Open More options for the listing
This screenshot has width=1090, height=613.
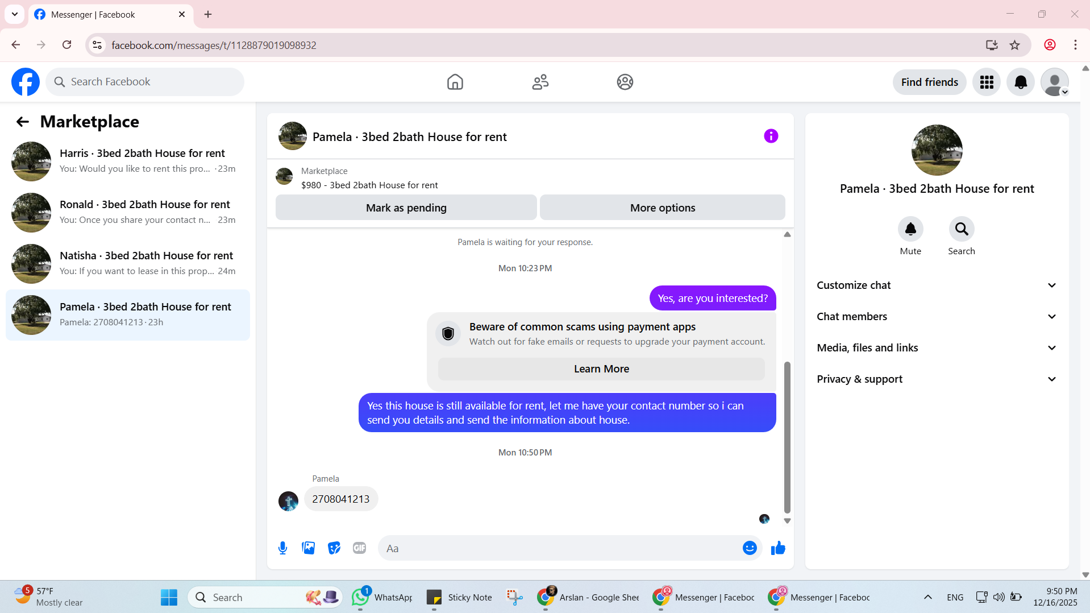pyautogui.click(x=663, y=208)
